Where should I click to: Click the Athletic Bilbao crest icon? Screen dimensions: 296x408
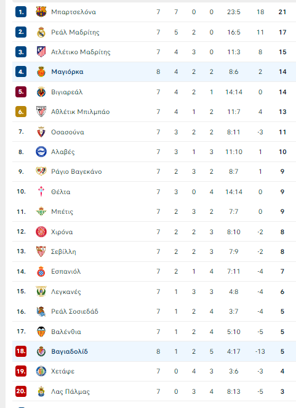click(41, 112)
